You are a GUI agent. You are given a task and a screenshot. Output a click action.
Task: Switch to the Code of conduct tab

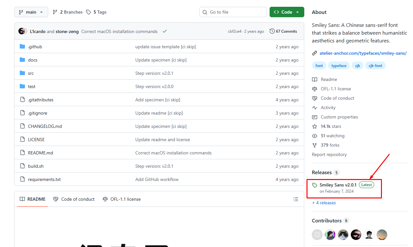click(74, 199)
